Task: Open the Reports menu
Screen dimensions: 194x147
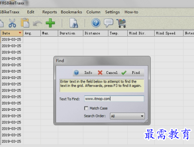Action: point(50,12)
